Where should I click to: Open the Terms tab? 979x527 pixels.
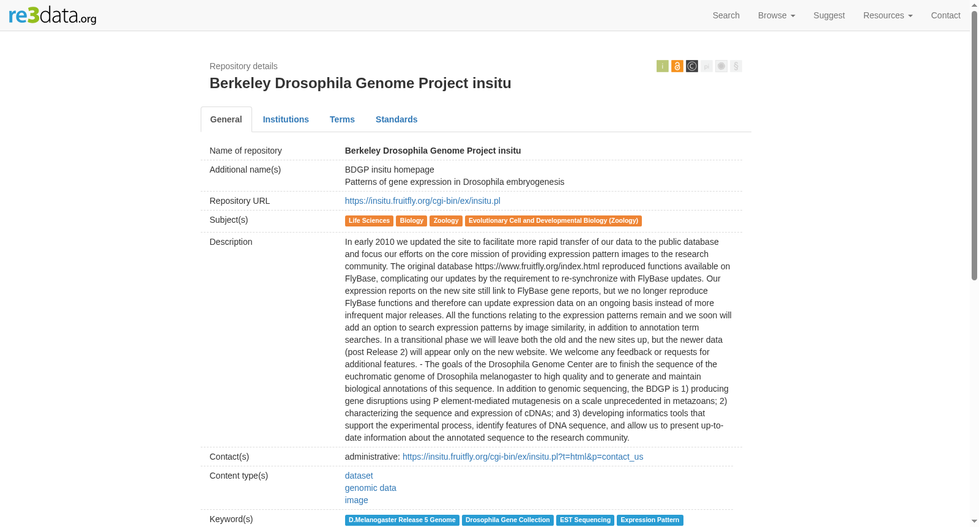(x=342, y=119)
